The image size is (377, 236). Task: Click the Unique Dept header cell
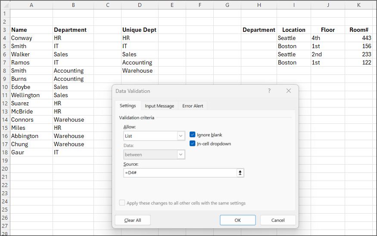tap(140, 30)
